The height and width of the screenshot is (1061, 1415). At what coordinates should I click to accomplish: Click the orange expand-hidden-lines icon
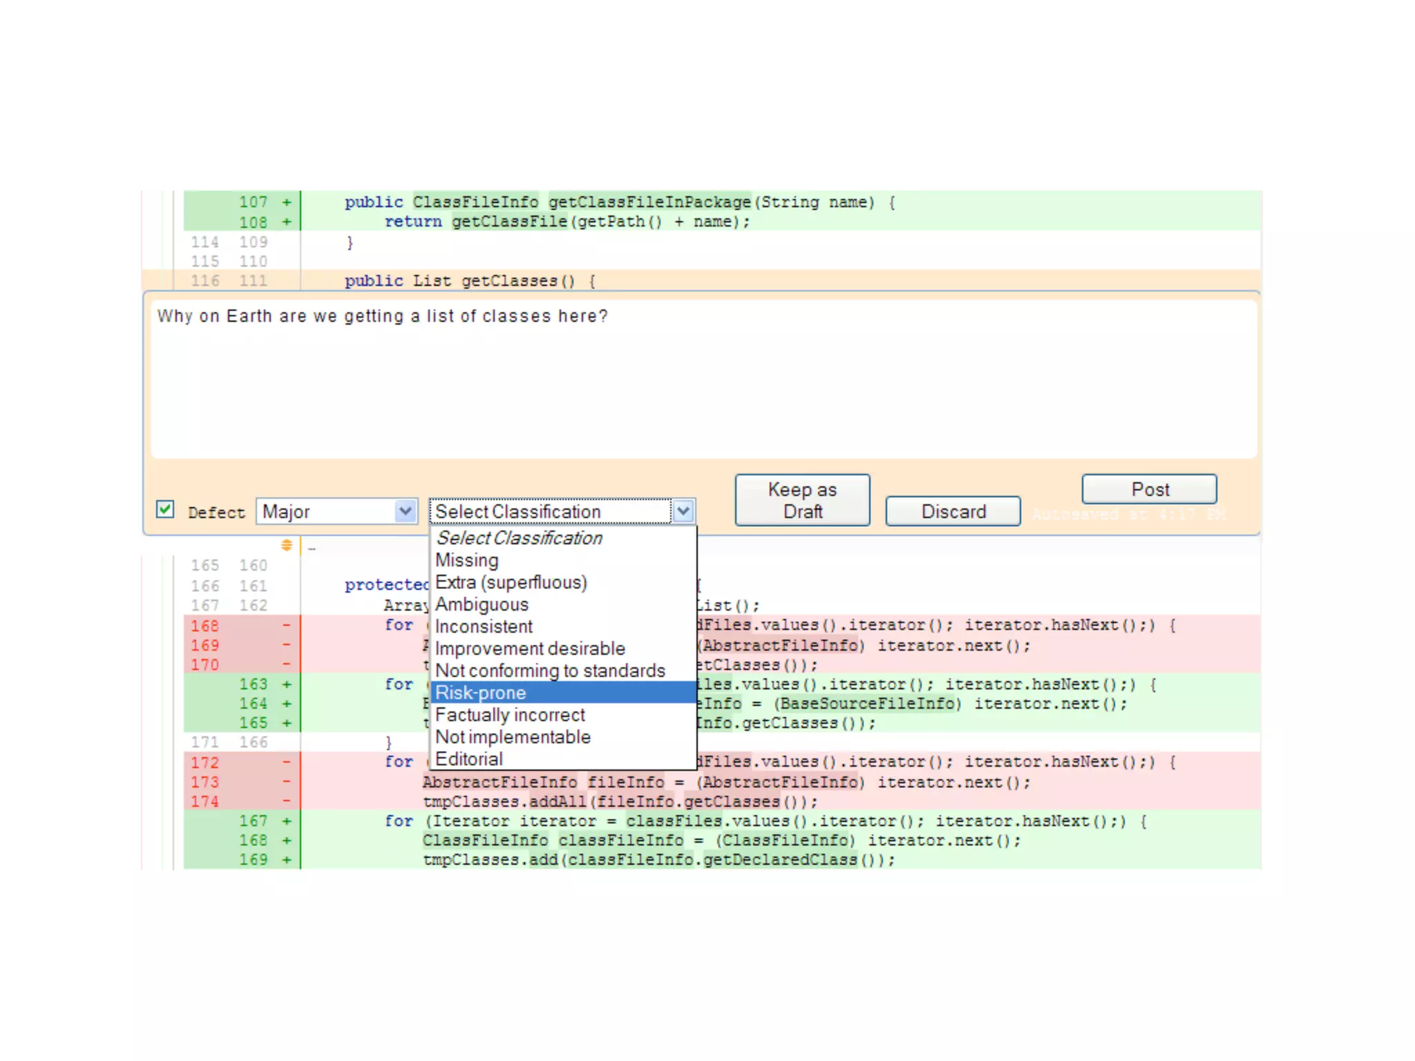point(287,546)
